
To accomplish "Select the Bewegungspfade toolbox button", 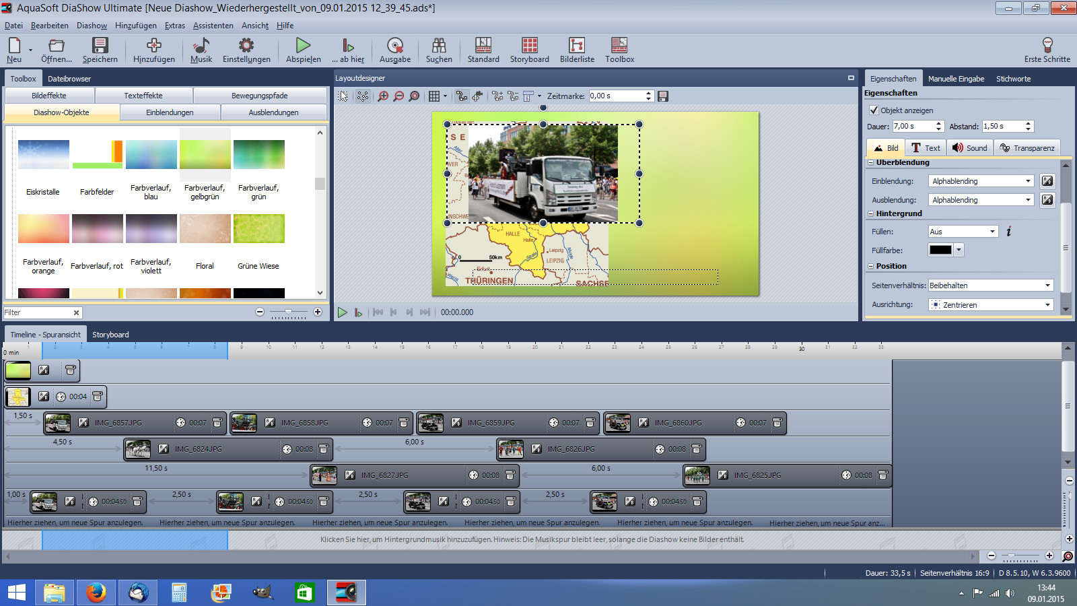I will point(259,96).
